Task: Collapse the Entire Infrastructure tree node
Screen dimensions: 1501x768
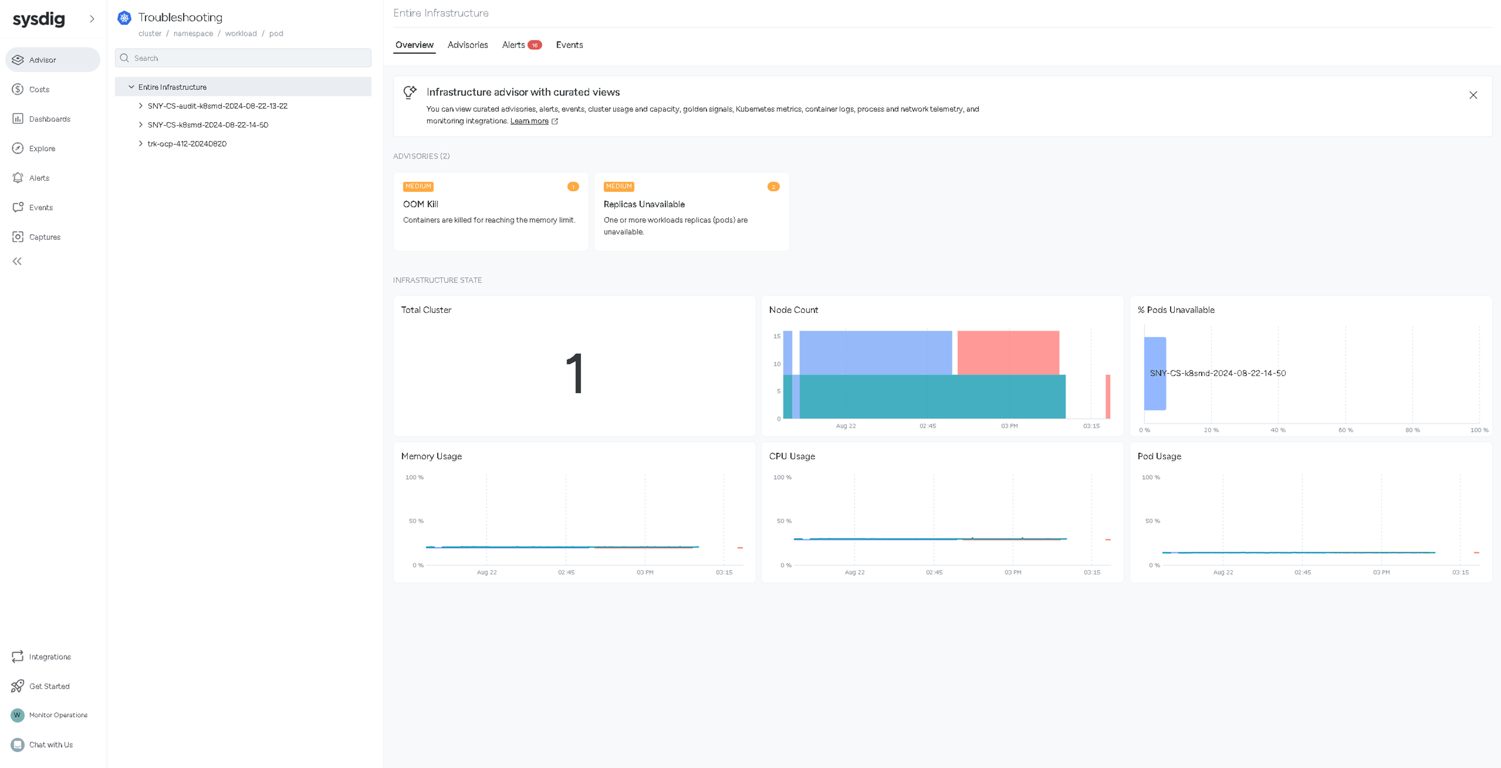Action: (x=132, y=87)
